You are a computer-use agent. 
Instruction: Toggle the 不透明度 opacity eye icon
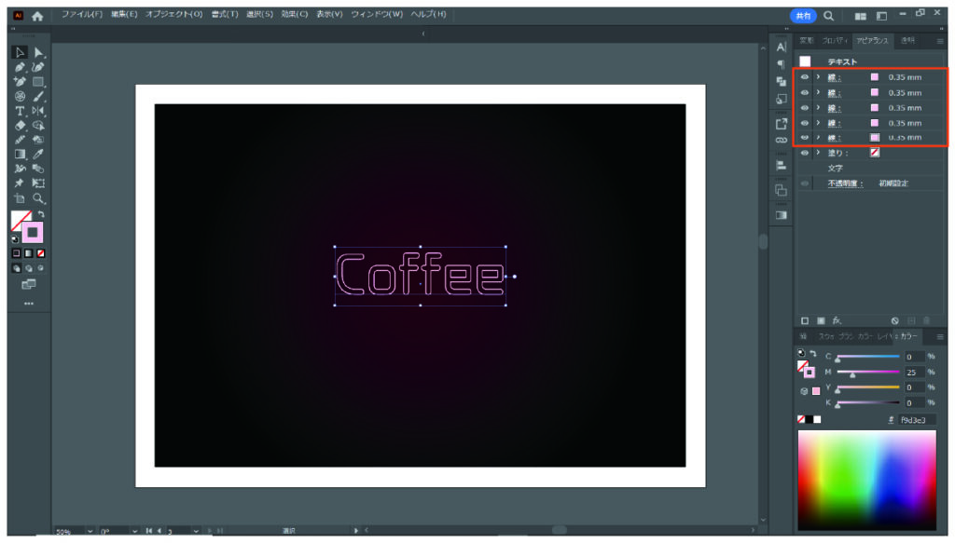point(805,183)
